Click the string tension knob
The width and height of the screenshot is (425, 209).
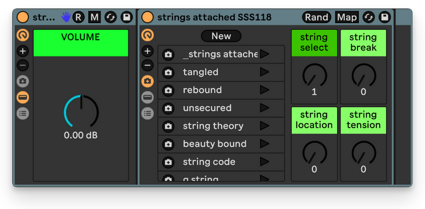[x=364, y=153]
